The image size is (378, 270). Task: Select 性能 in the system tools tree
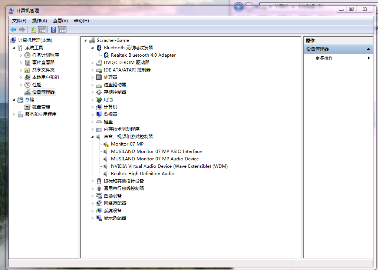pos(37,85)
